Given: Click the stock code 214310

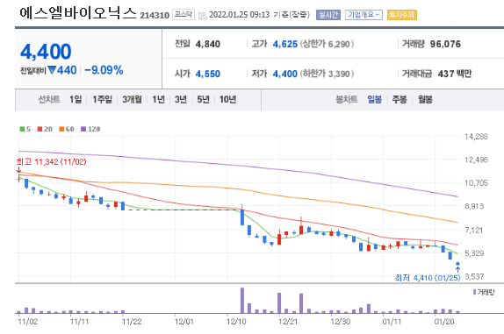Looking at the screenshot, I should (x=155, y=16).
